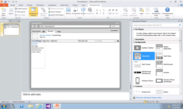Viewport: 183px width, 109px height.
Task: Open the This Site dropdown on the slide
Action: (x=87, y=41)
